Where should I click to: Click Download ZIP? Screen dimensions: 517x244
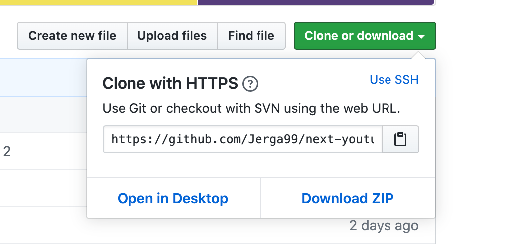click(348, 198)
